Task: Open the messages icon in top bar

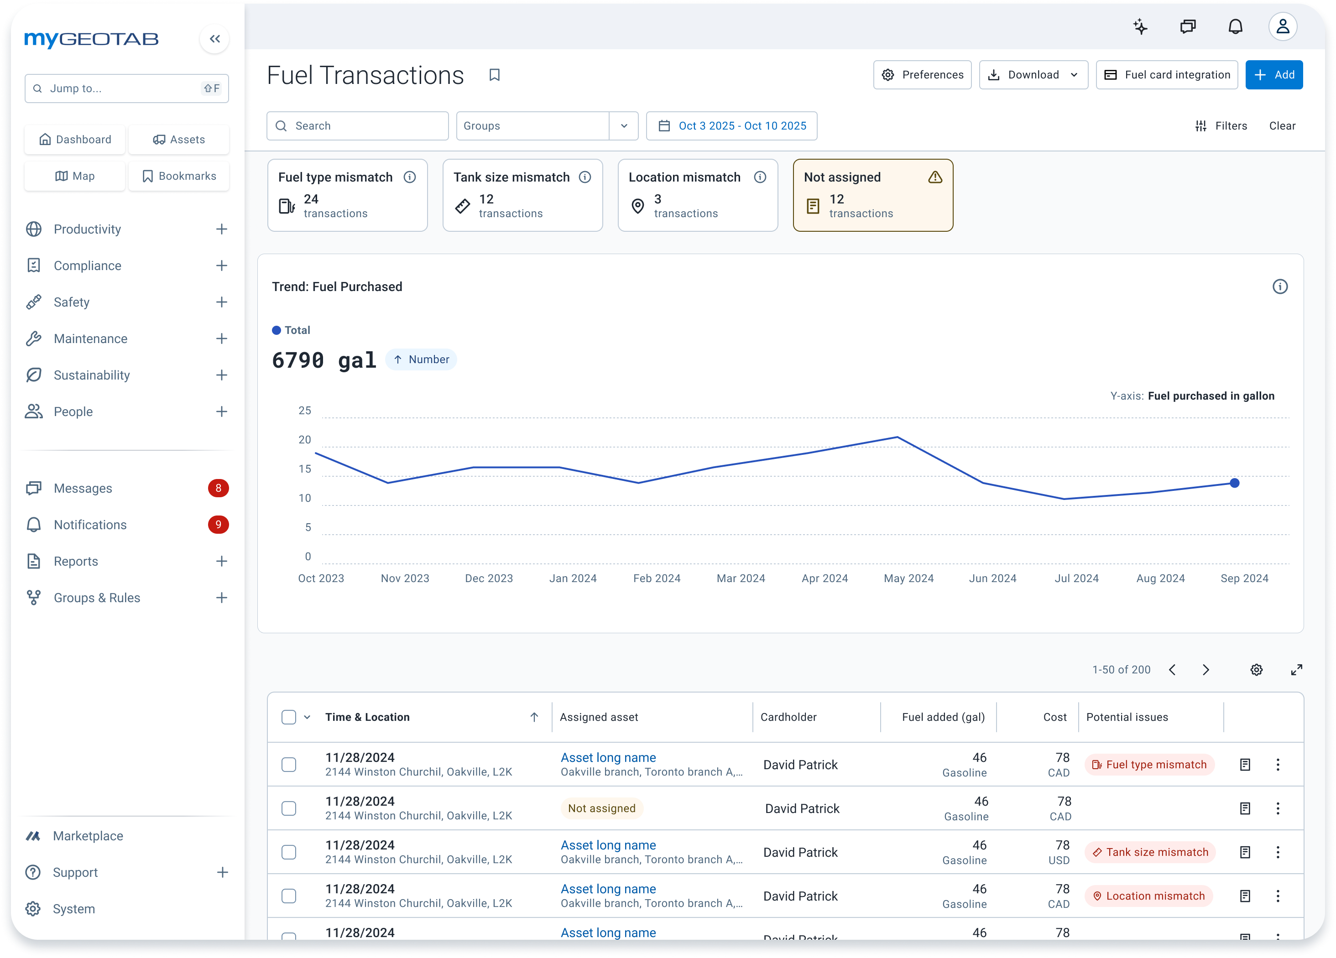Action: [x=1188, y=26]
